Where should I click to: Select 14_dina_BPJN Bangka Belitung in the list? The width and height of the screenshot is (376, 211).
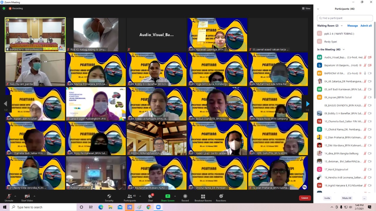pos(344,153)
